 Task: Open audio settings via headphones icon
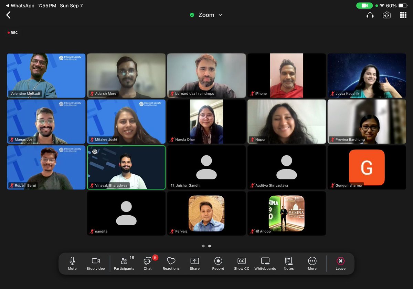[x=370, y=15]
